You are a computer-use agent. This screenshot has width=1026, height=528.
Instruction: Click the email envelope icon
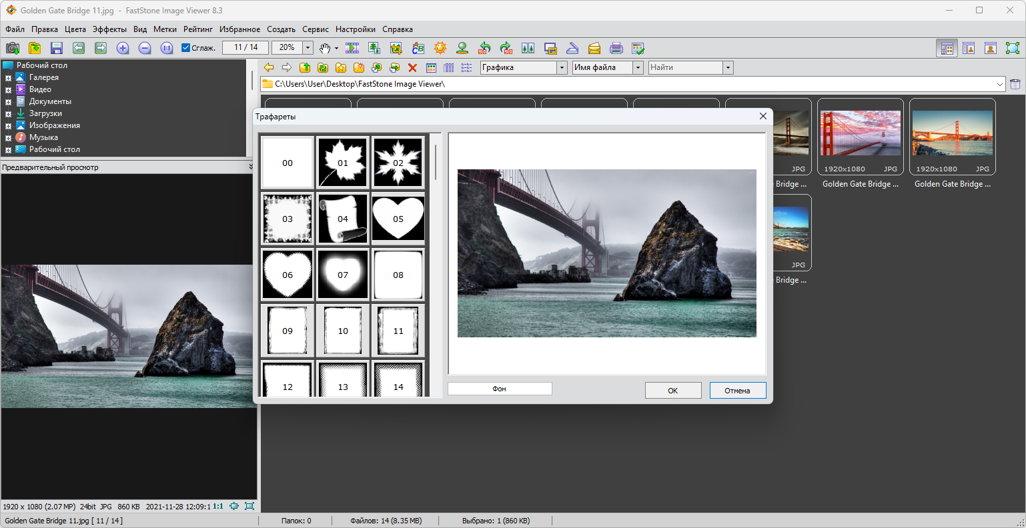click(594, 48)
